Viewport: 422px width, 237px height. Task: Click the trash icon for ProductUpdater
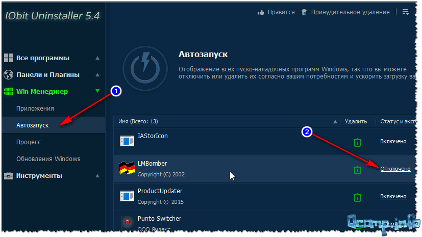point(358,197)
